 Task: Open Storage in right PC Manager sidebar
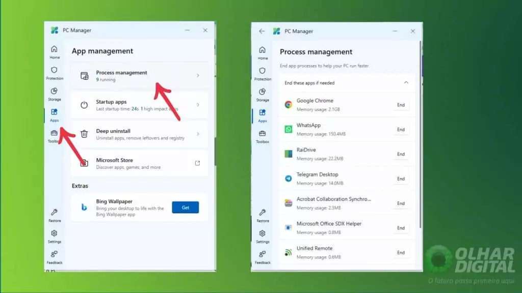(263, 95)
